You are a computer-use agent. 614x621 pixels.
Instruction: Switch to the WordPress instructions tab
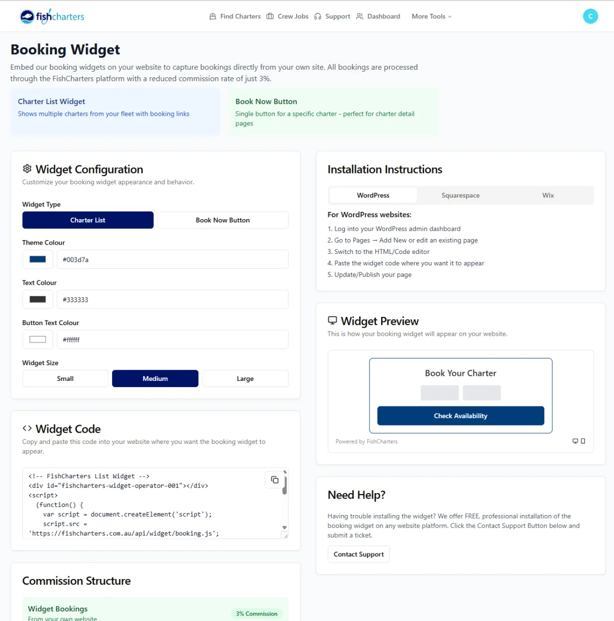(x=373, y=195)
